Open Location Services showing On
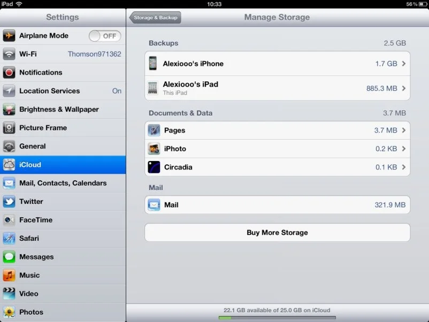Image resolution: width=429 pixels, height=322 pixels. pyautogui.click(x=63, y=91)
